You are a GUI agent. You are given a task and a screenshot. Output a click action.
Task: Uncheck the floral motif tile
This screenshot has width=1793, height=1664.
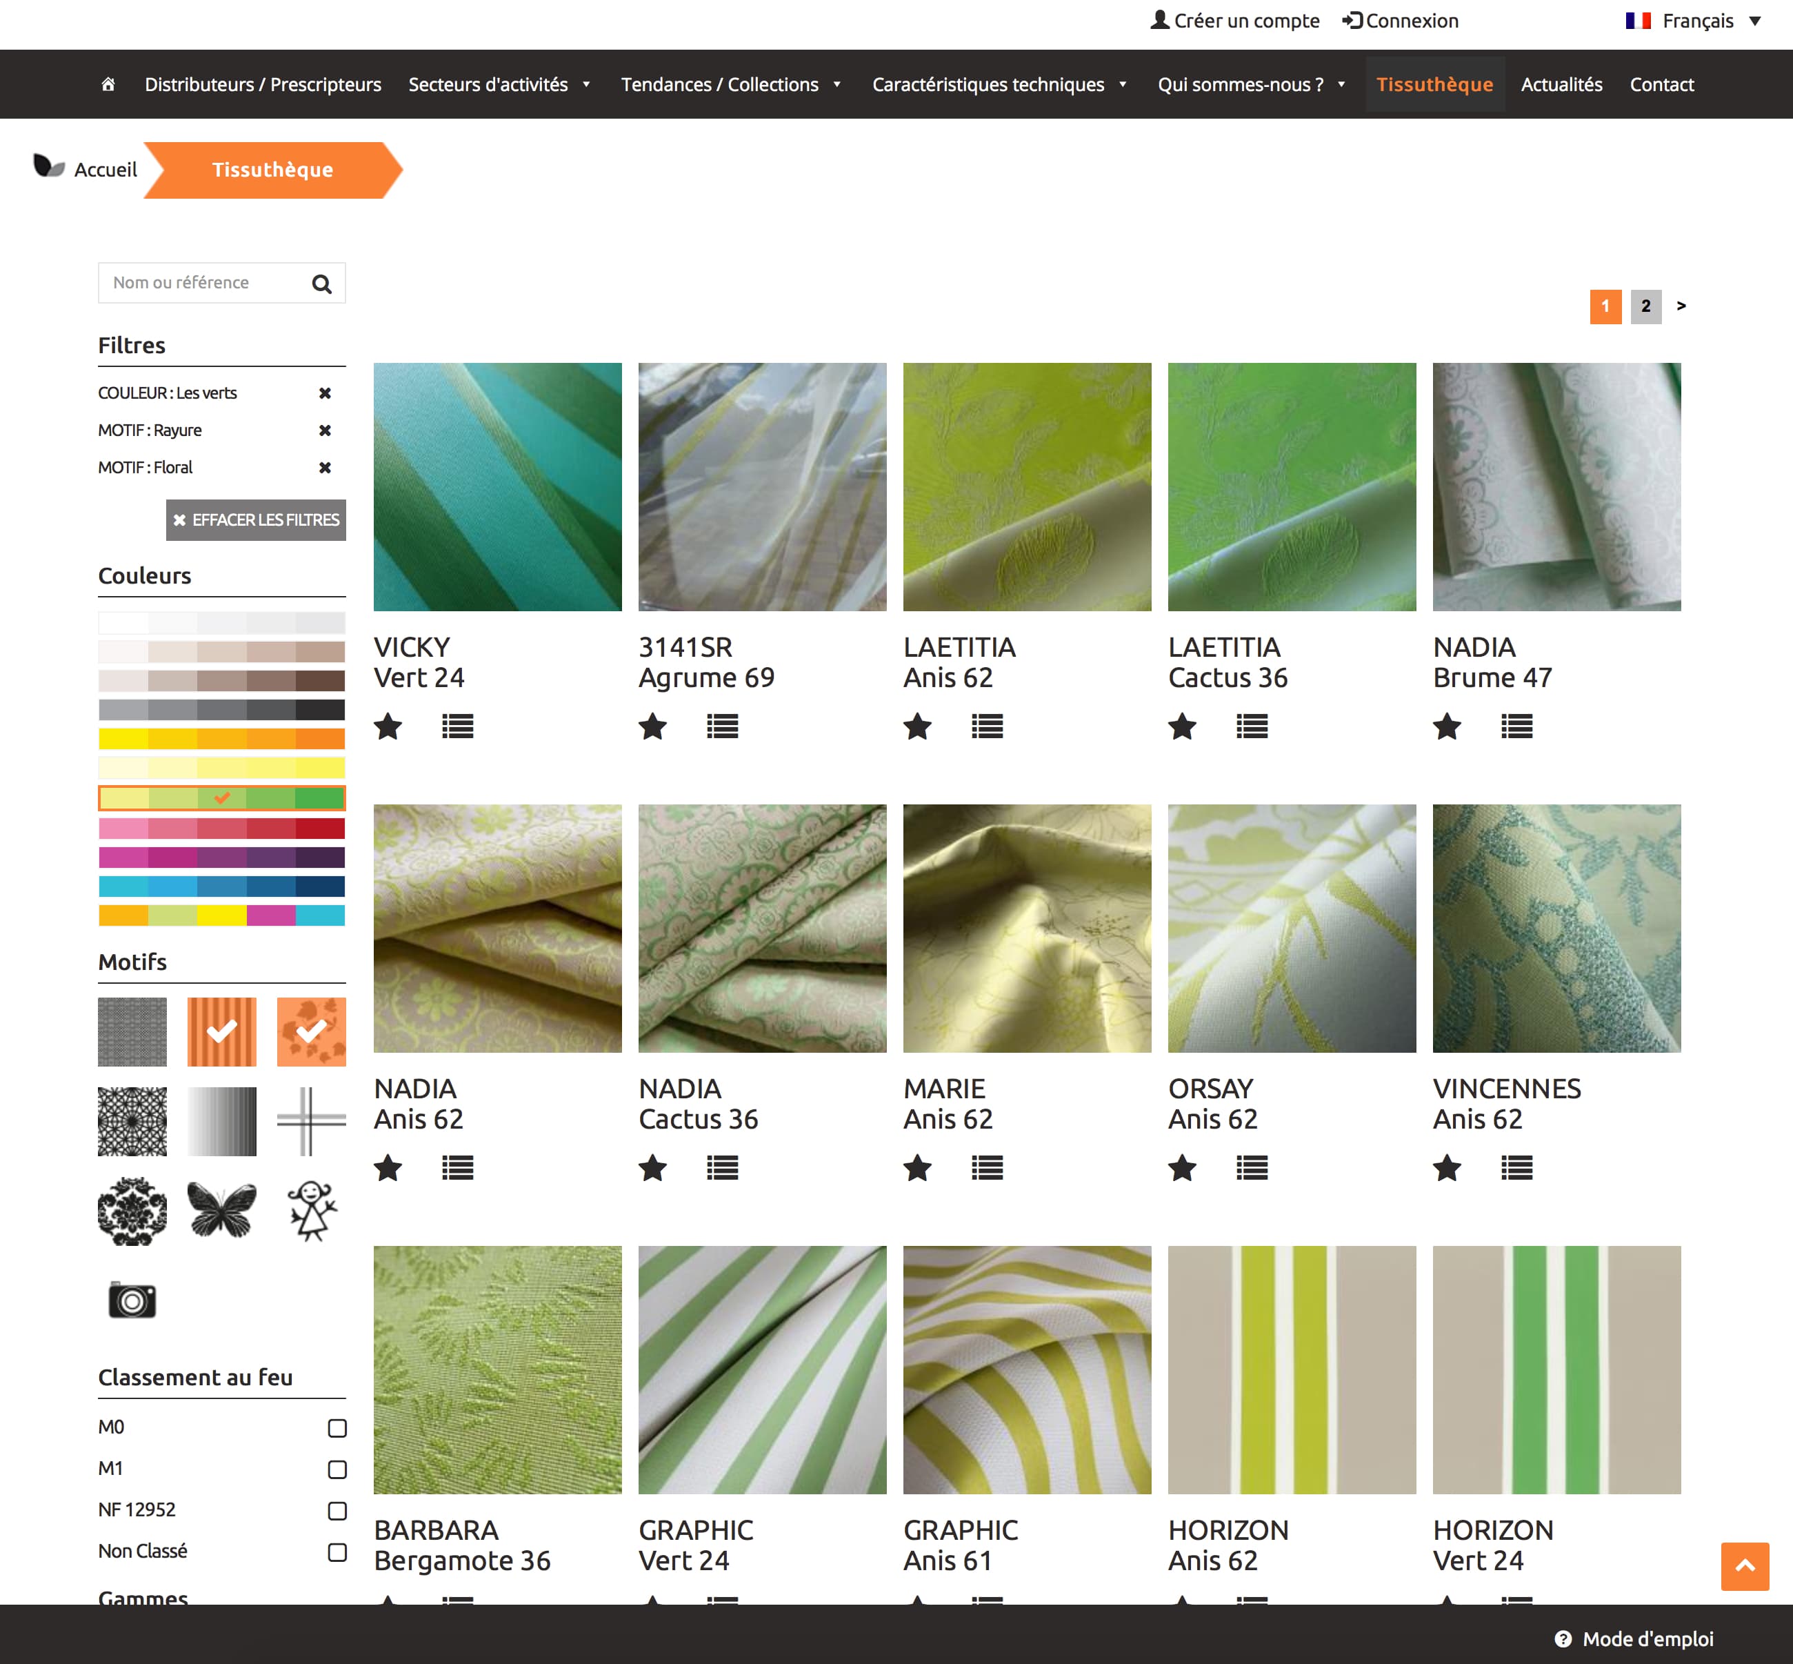click(312, 1032)
